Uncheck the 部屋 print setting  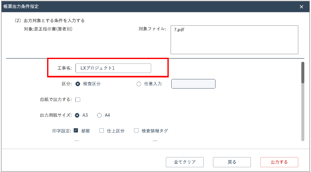point(76,130)
